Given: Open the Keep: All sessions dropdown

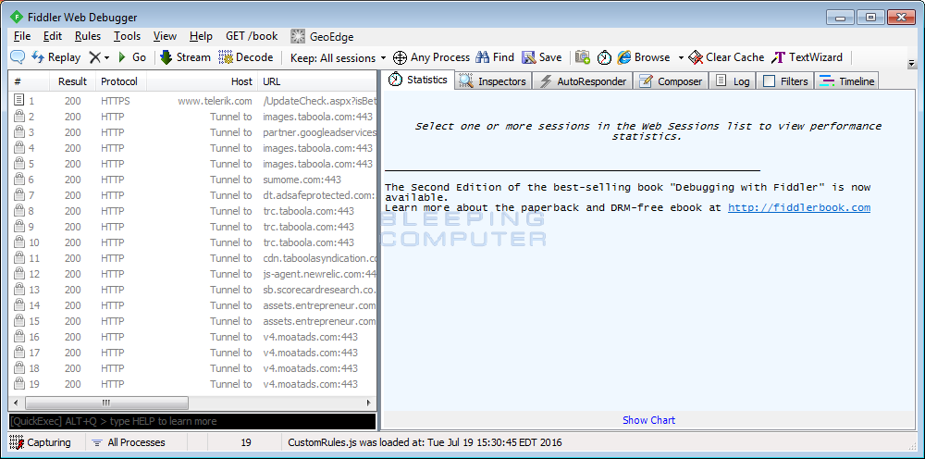Looking at the screenshot, I should tap(338, 57).
